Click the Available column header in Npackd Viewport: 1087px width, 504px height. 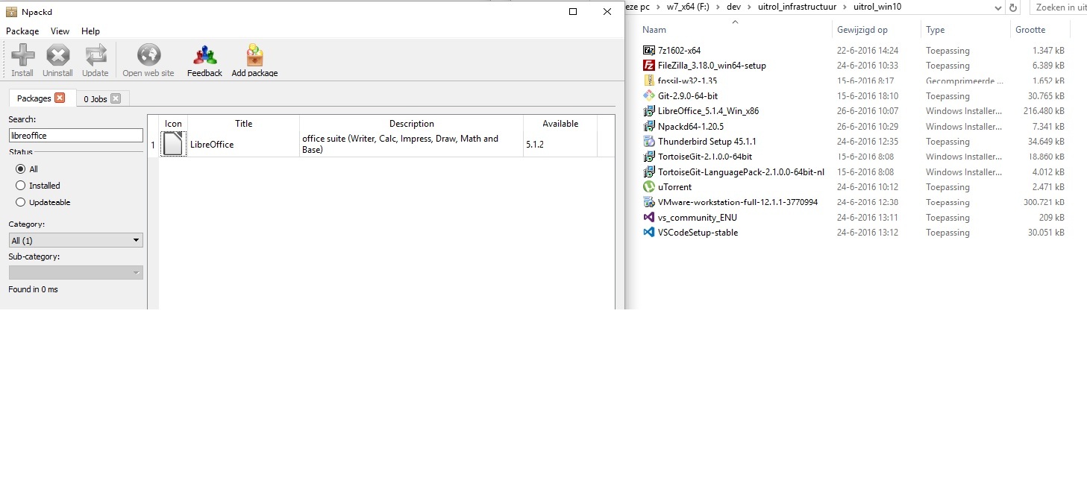(560, 124)
